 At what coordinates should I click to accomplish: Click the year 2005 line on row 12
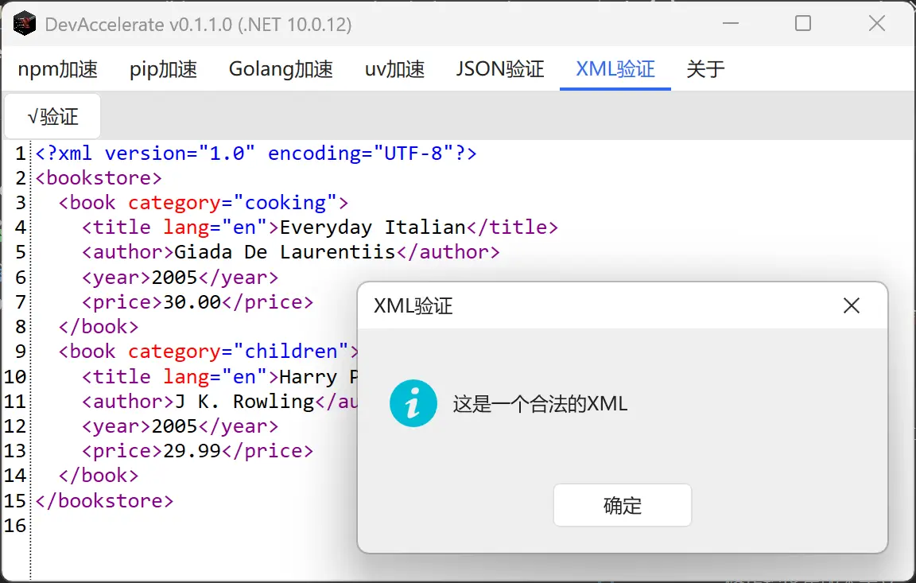pos(180,426)
